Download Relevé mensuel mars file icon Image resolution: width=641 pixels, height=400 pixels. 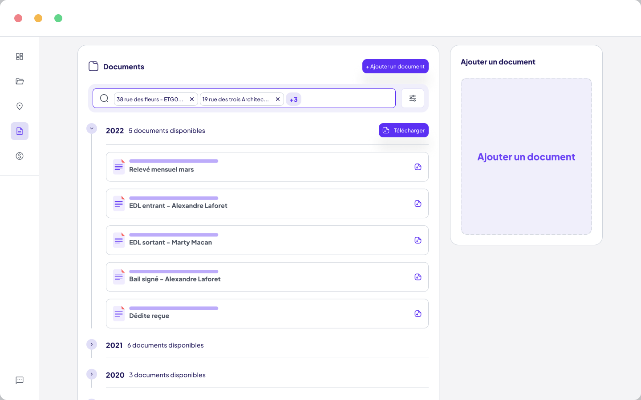(x=418, y=167)
